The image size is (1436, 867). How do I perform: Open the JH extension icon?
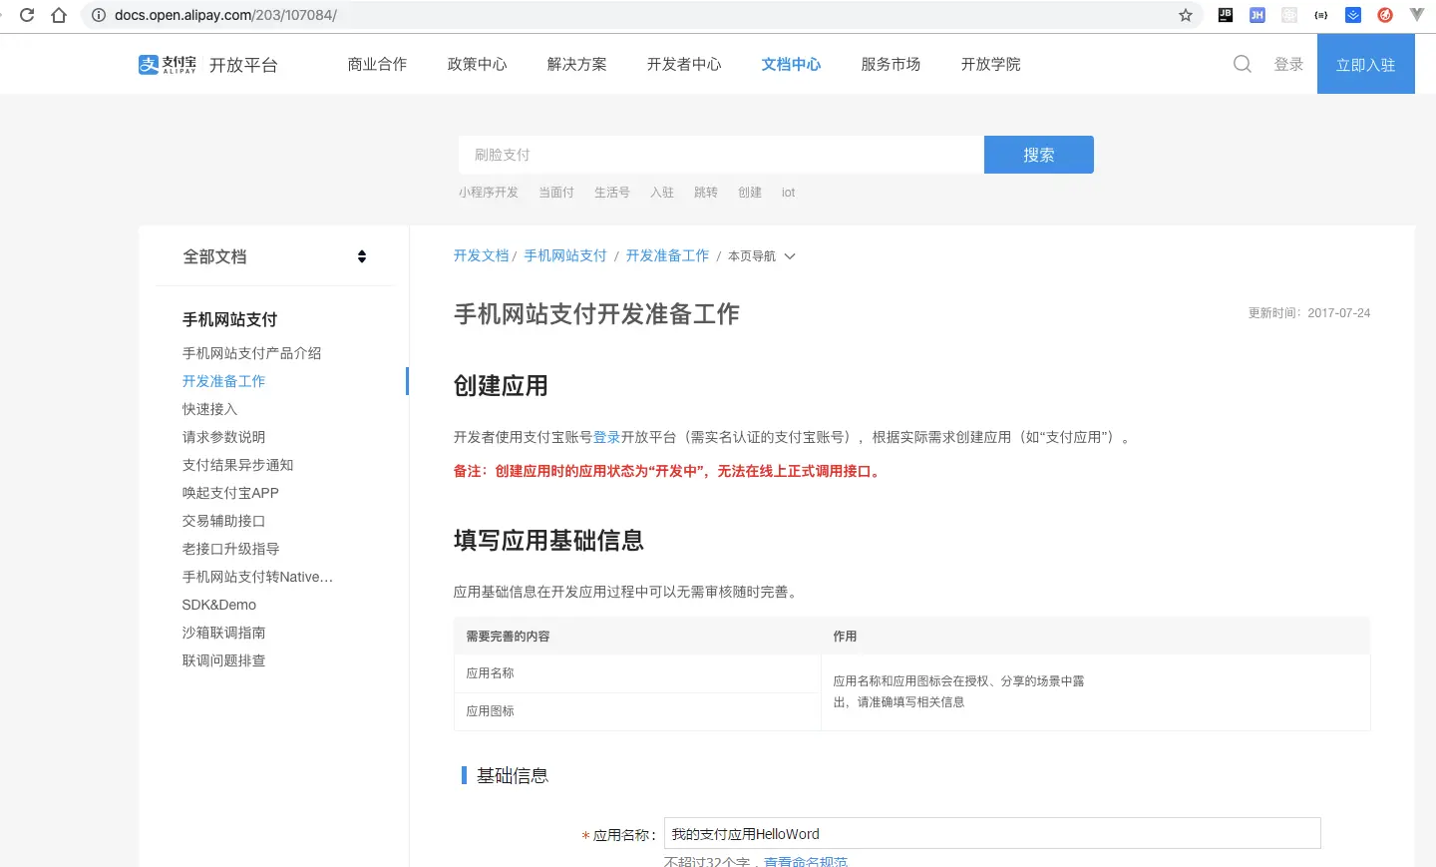click(1257, 15)
